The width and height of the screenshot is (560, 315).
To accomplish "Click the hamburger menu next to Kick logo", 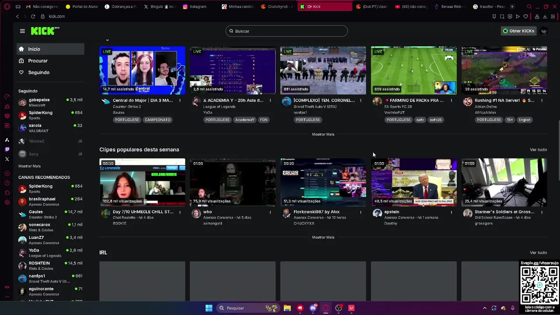I will point(22,31).
